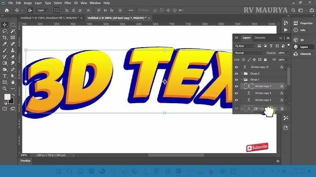Hide the 3d text copy 15 layer
The height and width of the screenshot is (177, 316).
(x=236, y=67)
